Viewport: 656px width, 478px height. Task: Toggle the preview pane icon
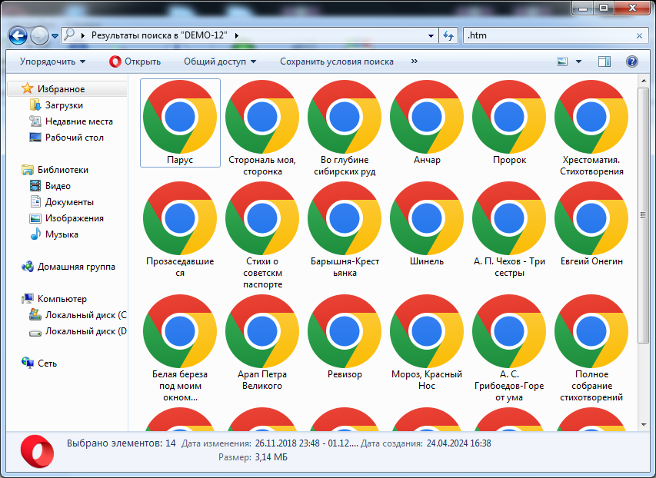tap(604, 61)
